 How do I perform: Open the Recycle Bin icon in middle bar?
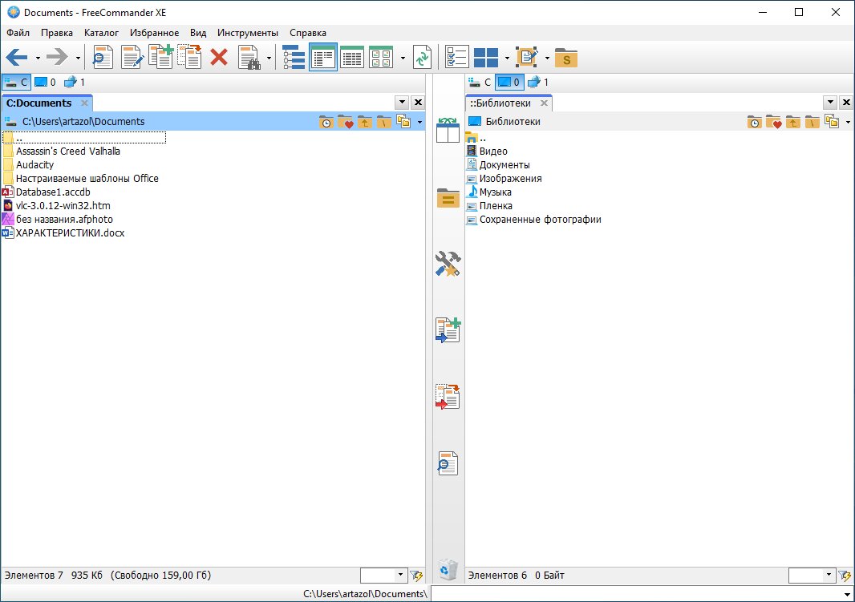click(448, 569)
